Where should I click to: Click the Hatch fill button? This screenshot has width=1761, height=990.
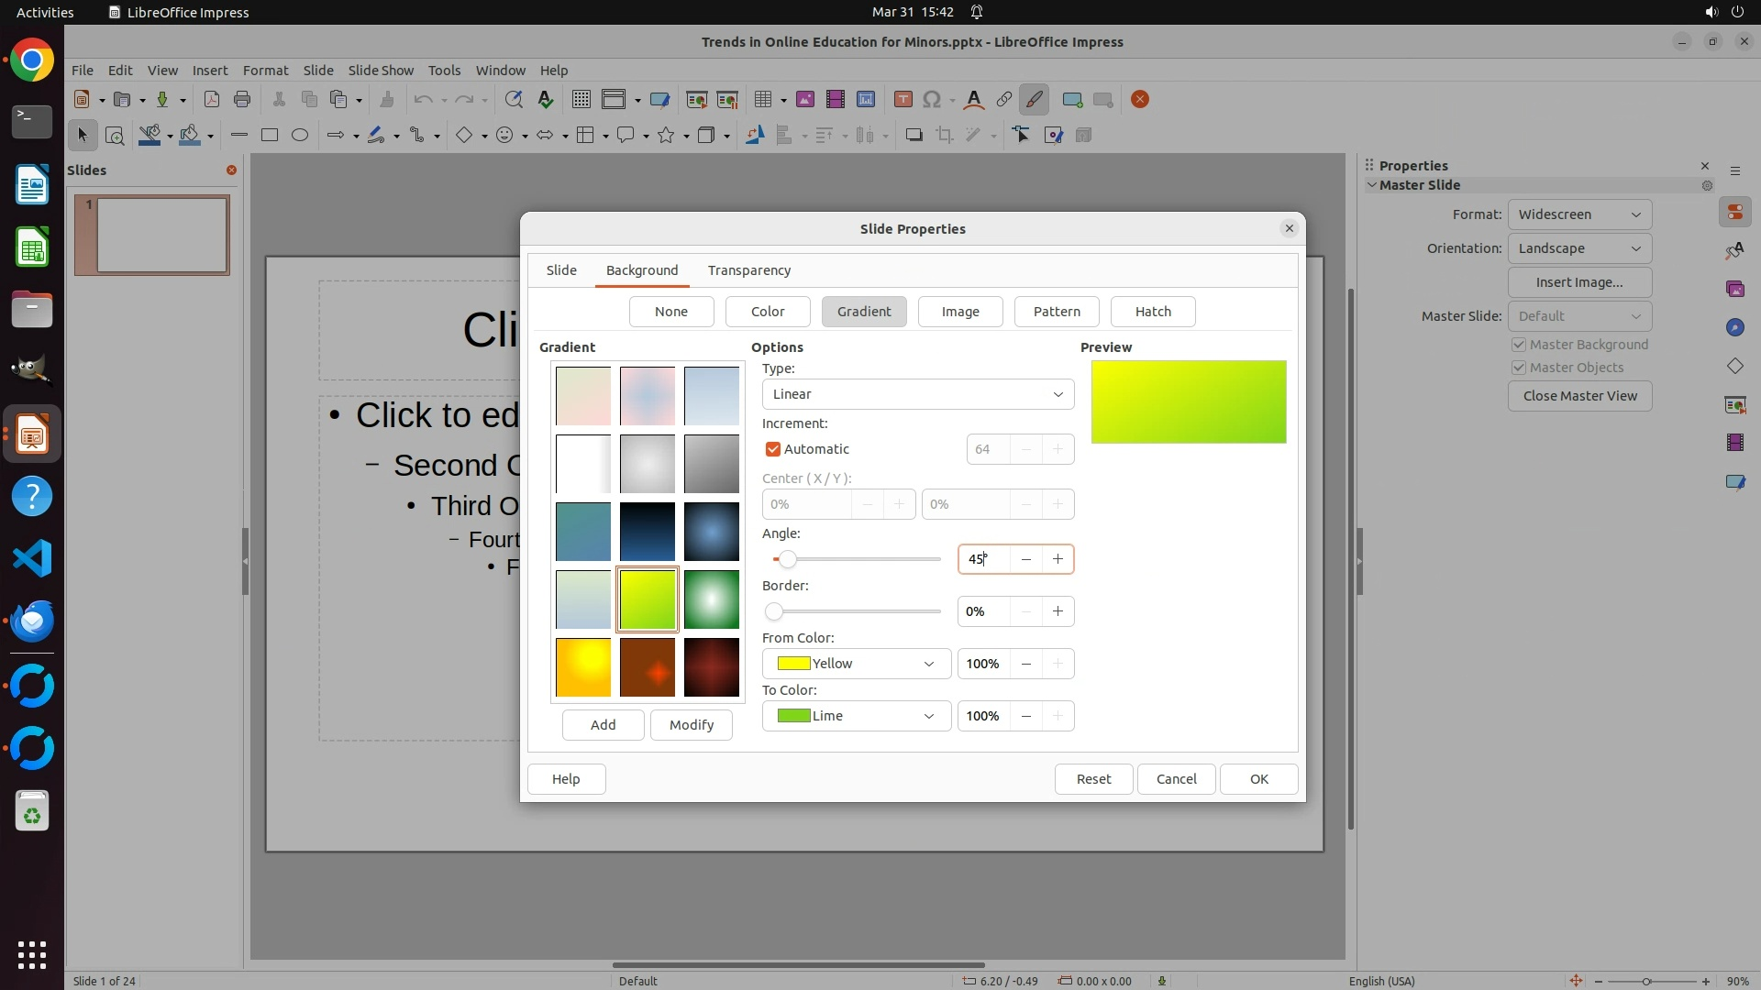[1153, 312]
